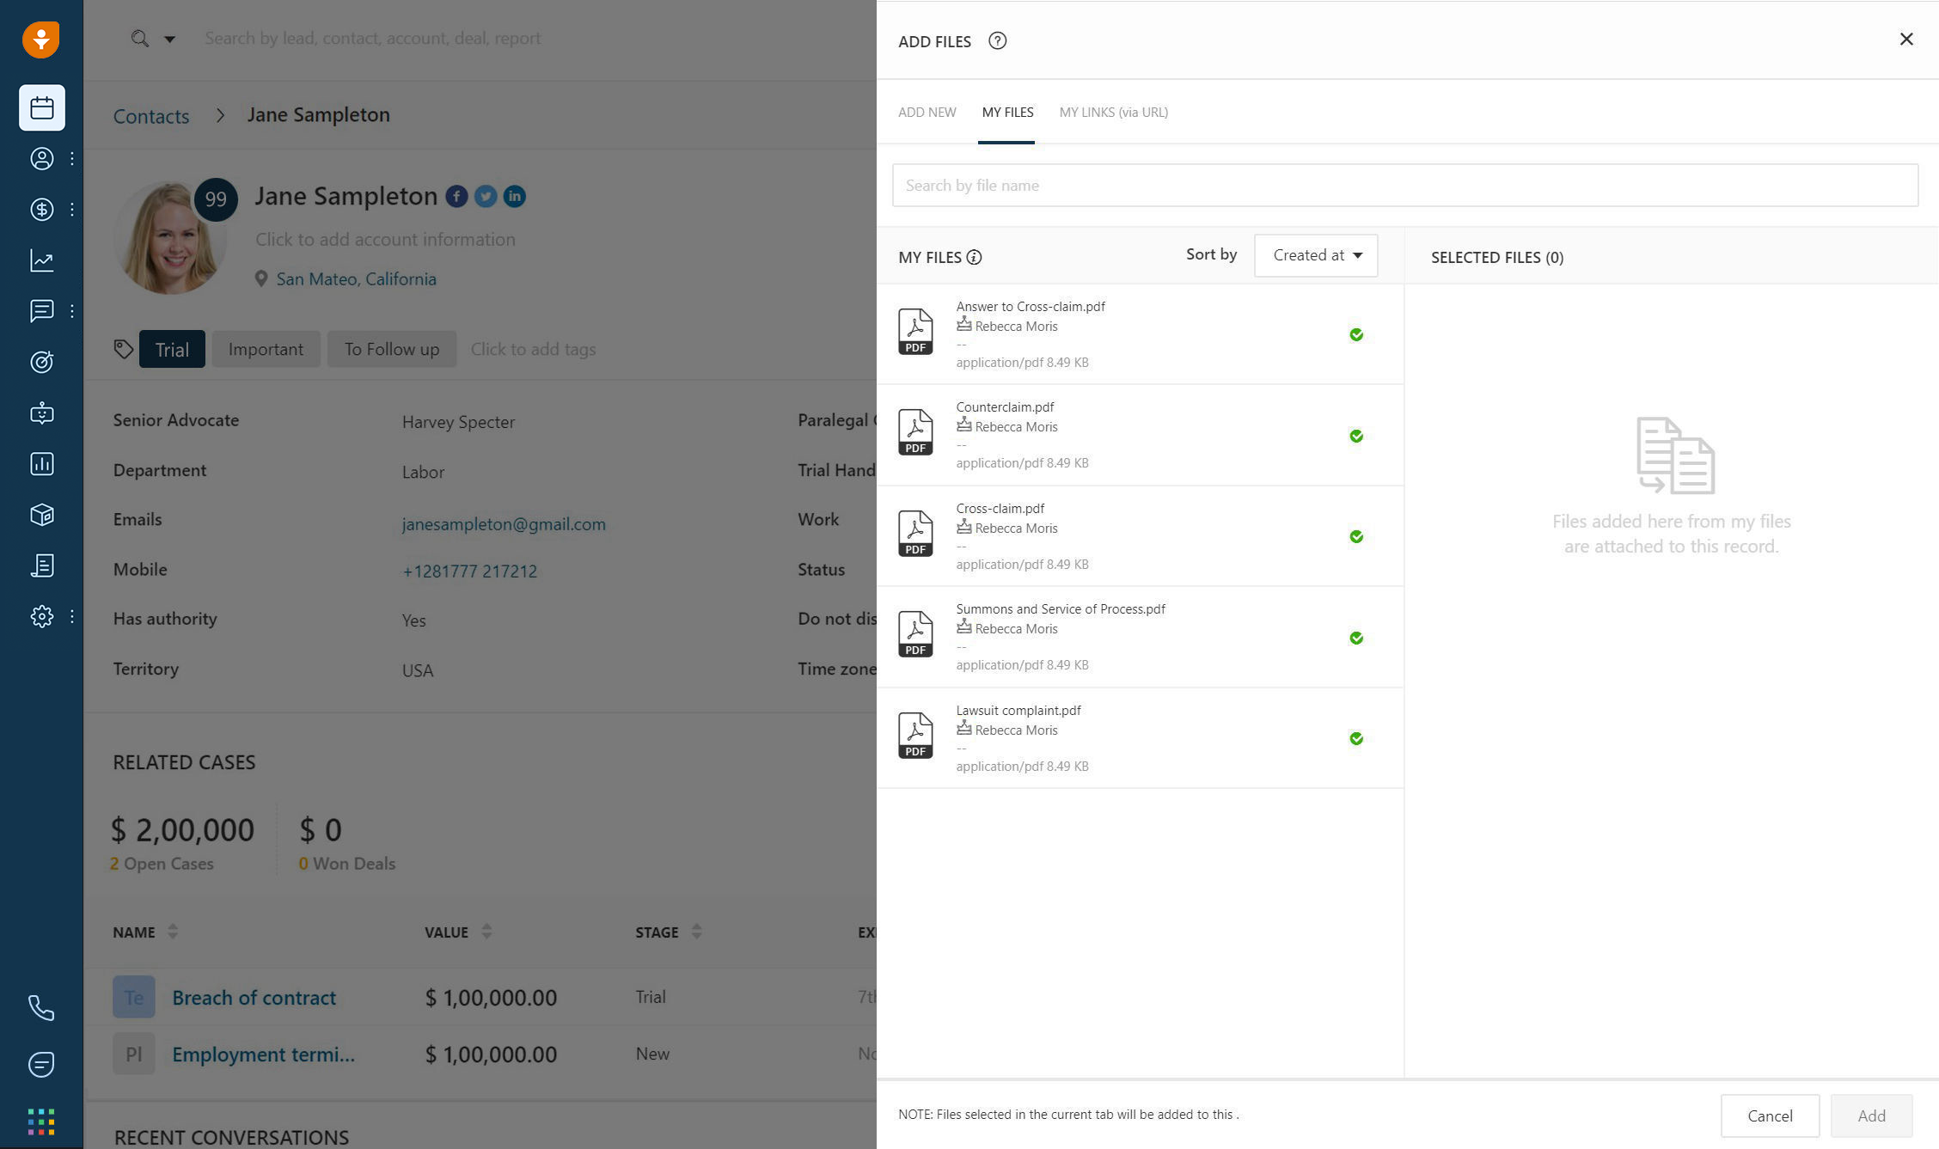Expand the search category dropdown arrow
1939x1149 pixels.
[x=169, y=39]
